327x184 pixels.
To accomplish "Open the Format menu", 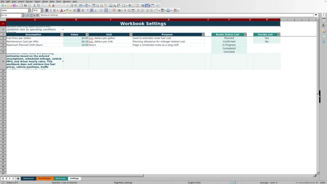I will pyautogui.click(x=29, y=2).
